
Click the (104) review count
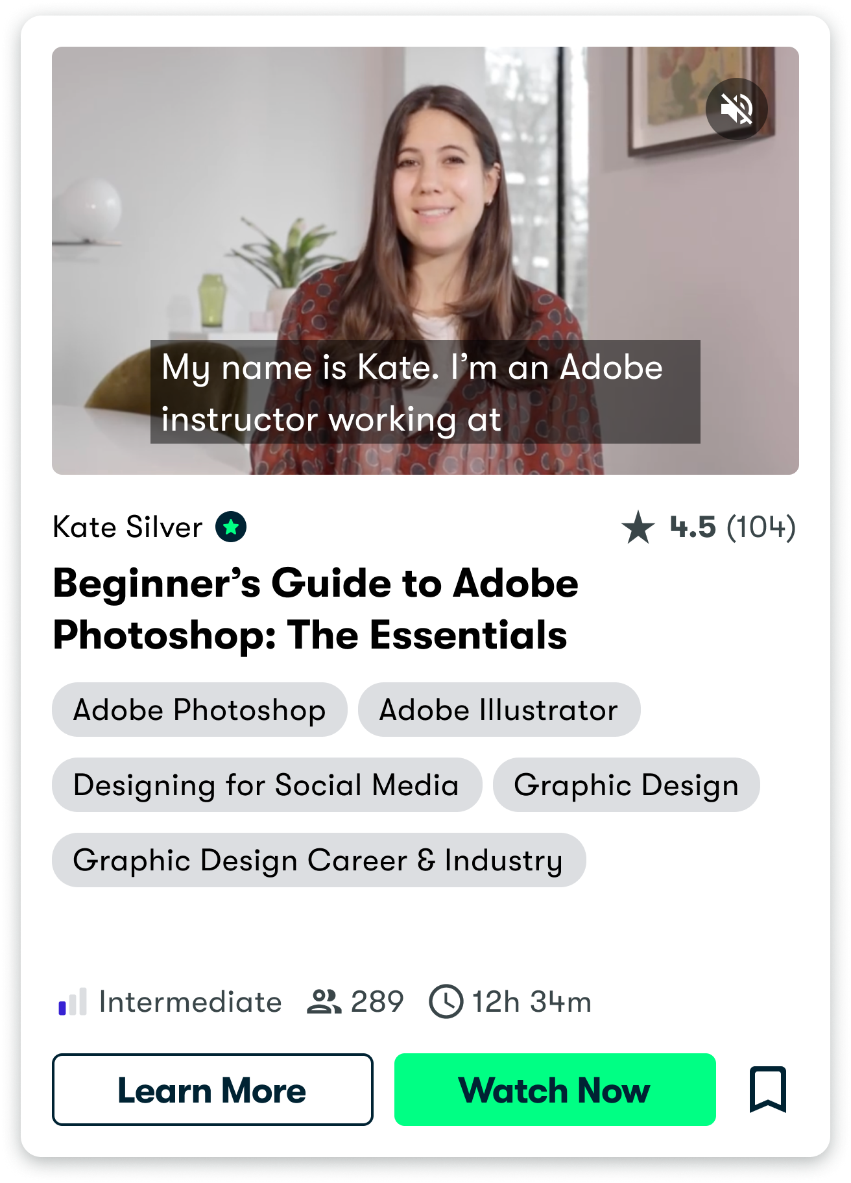[x=761, y=527]
